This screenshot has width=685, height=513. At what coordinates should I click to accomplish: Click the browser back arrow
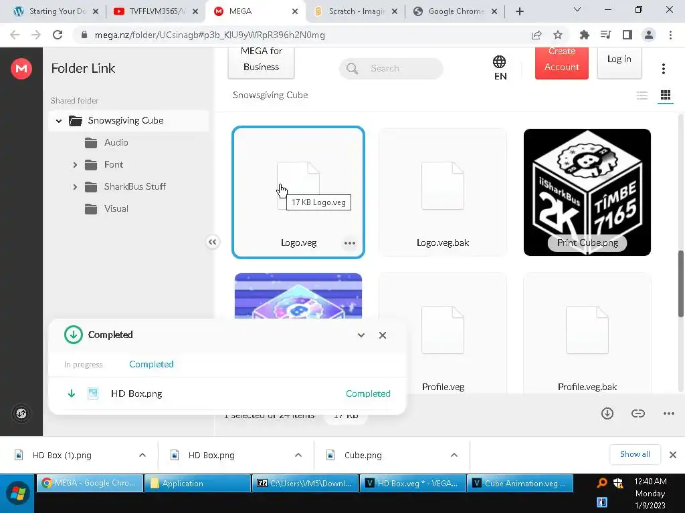[x=15, y=35]
